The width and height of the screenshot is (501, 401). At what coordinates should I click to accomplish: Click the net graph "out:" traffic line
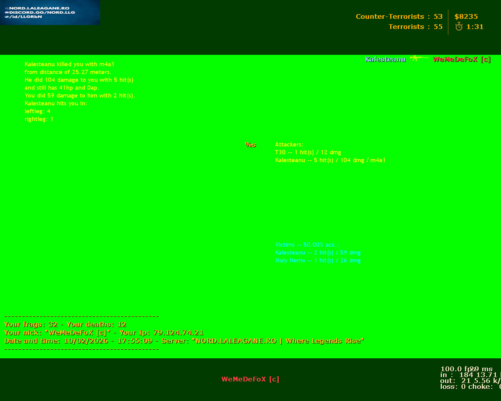click(470, 381)
